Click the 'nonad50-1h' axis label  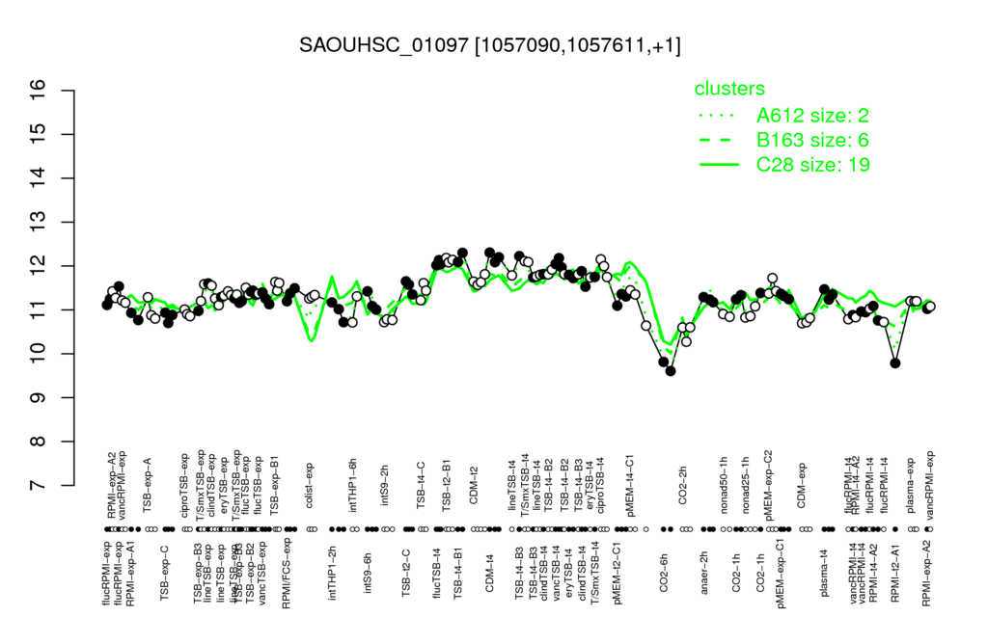725,486
